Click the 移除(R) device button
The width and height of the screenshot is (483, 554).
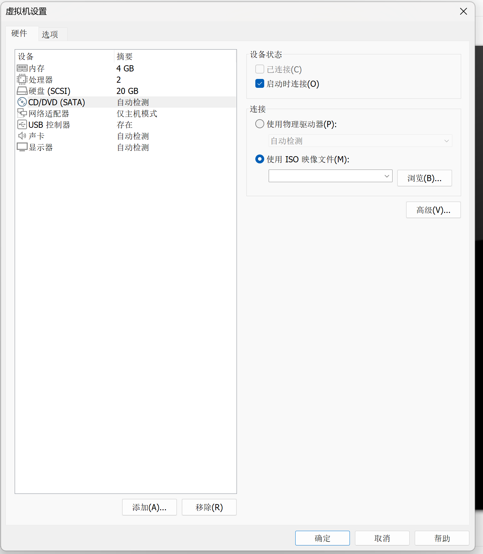point(209,507)
